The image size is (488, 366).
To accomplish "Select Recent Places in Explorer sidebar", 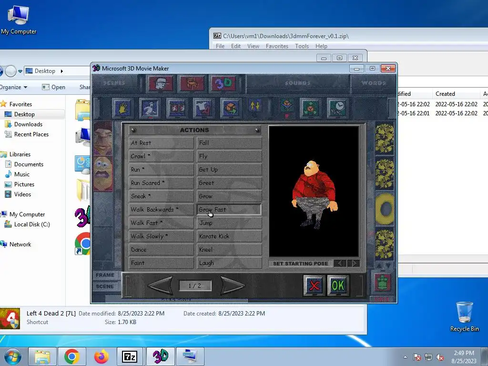I will tap(31, 134).
